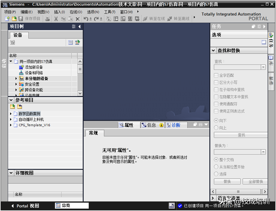The width and height of the screenshot is (276, 211).
Task: Toggle the 使用正则表达式 checkbox
Action: 216,111
